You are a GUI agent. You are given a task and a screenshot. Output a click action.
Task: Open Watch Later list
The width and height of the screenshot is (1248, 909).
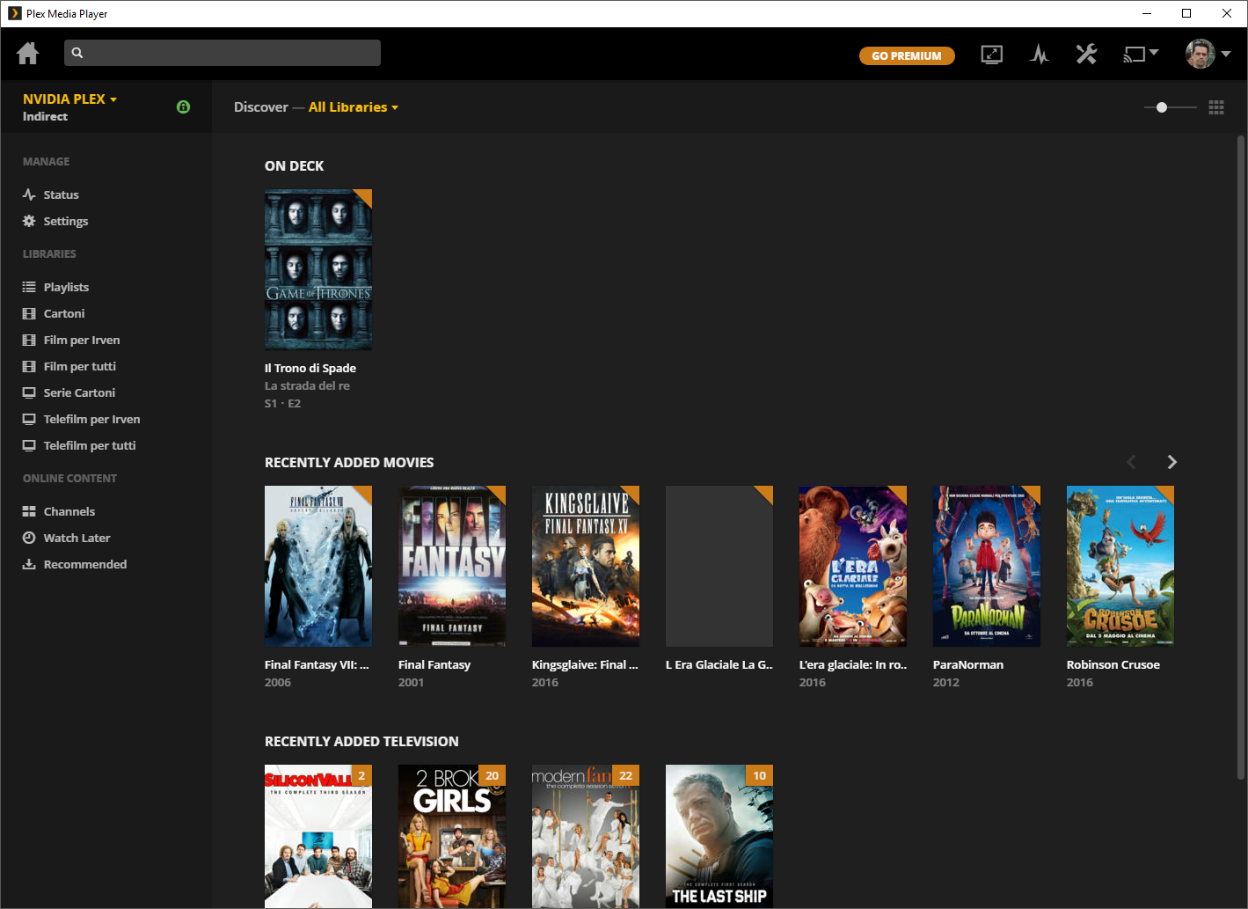(66, 538)
